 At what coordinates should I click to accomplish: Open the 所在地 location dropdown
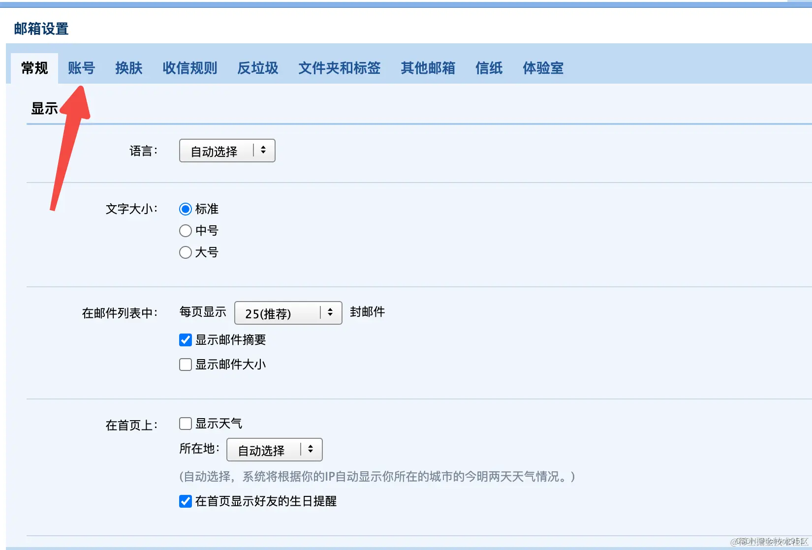[x=274, y=449]
